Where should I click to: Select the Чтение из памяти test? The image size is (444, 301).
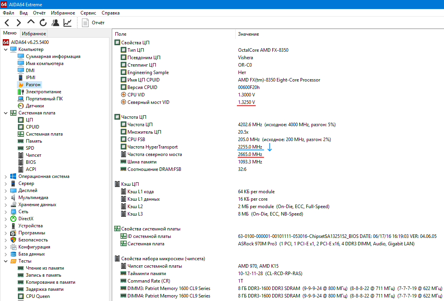[45, 268]
